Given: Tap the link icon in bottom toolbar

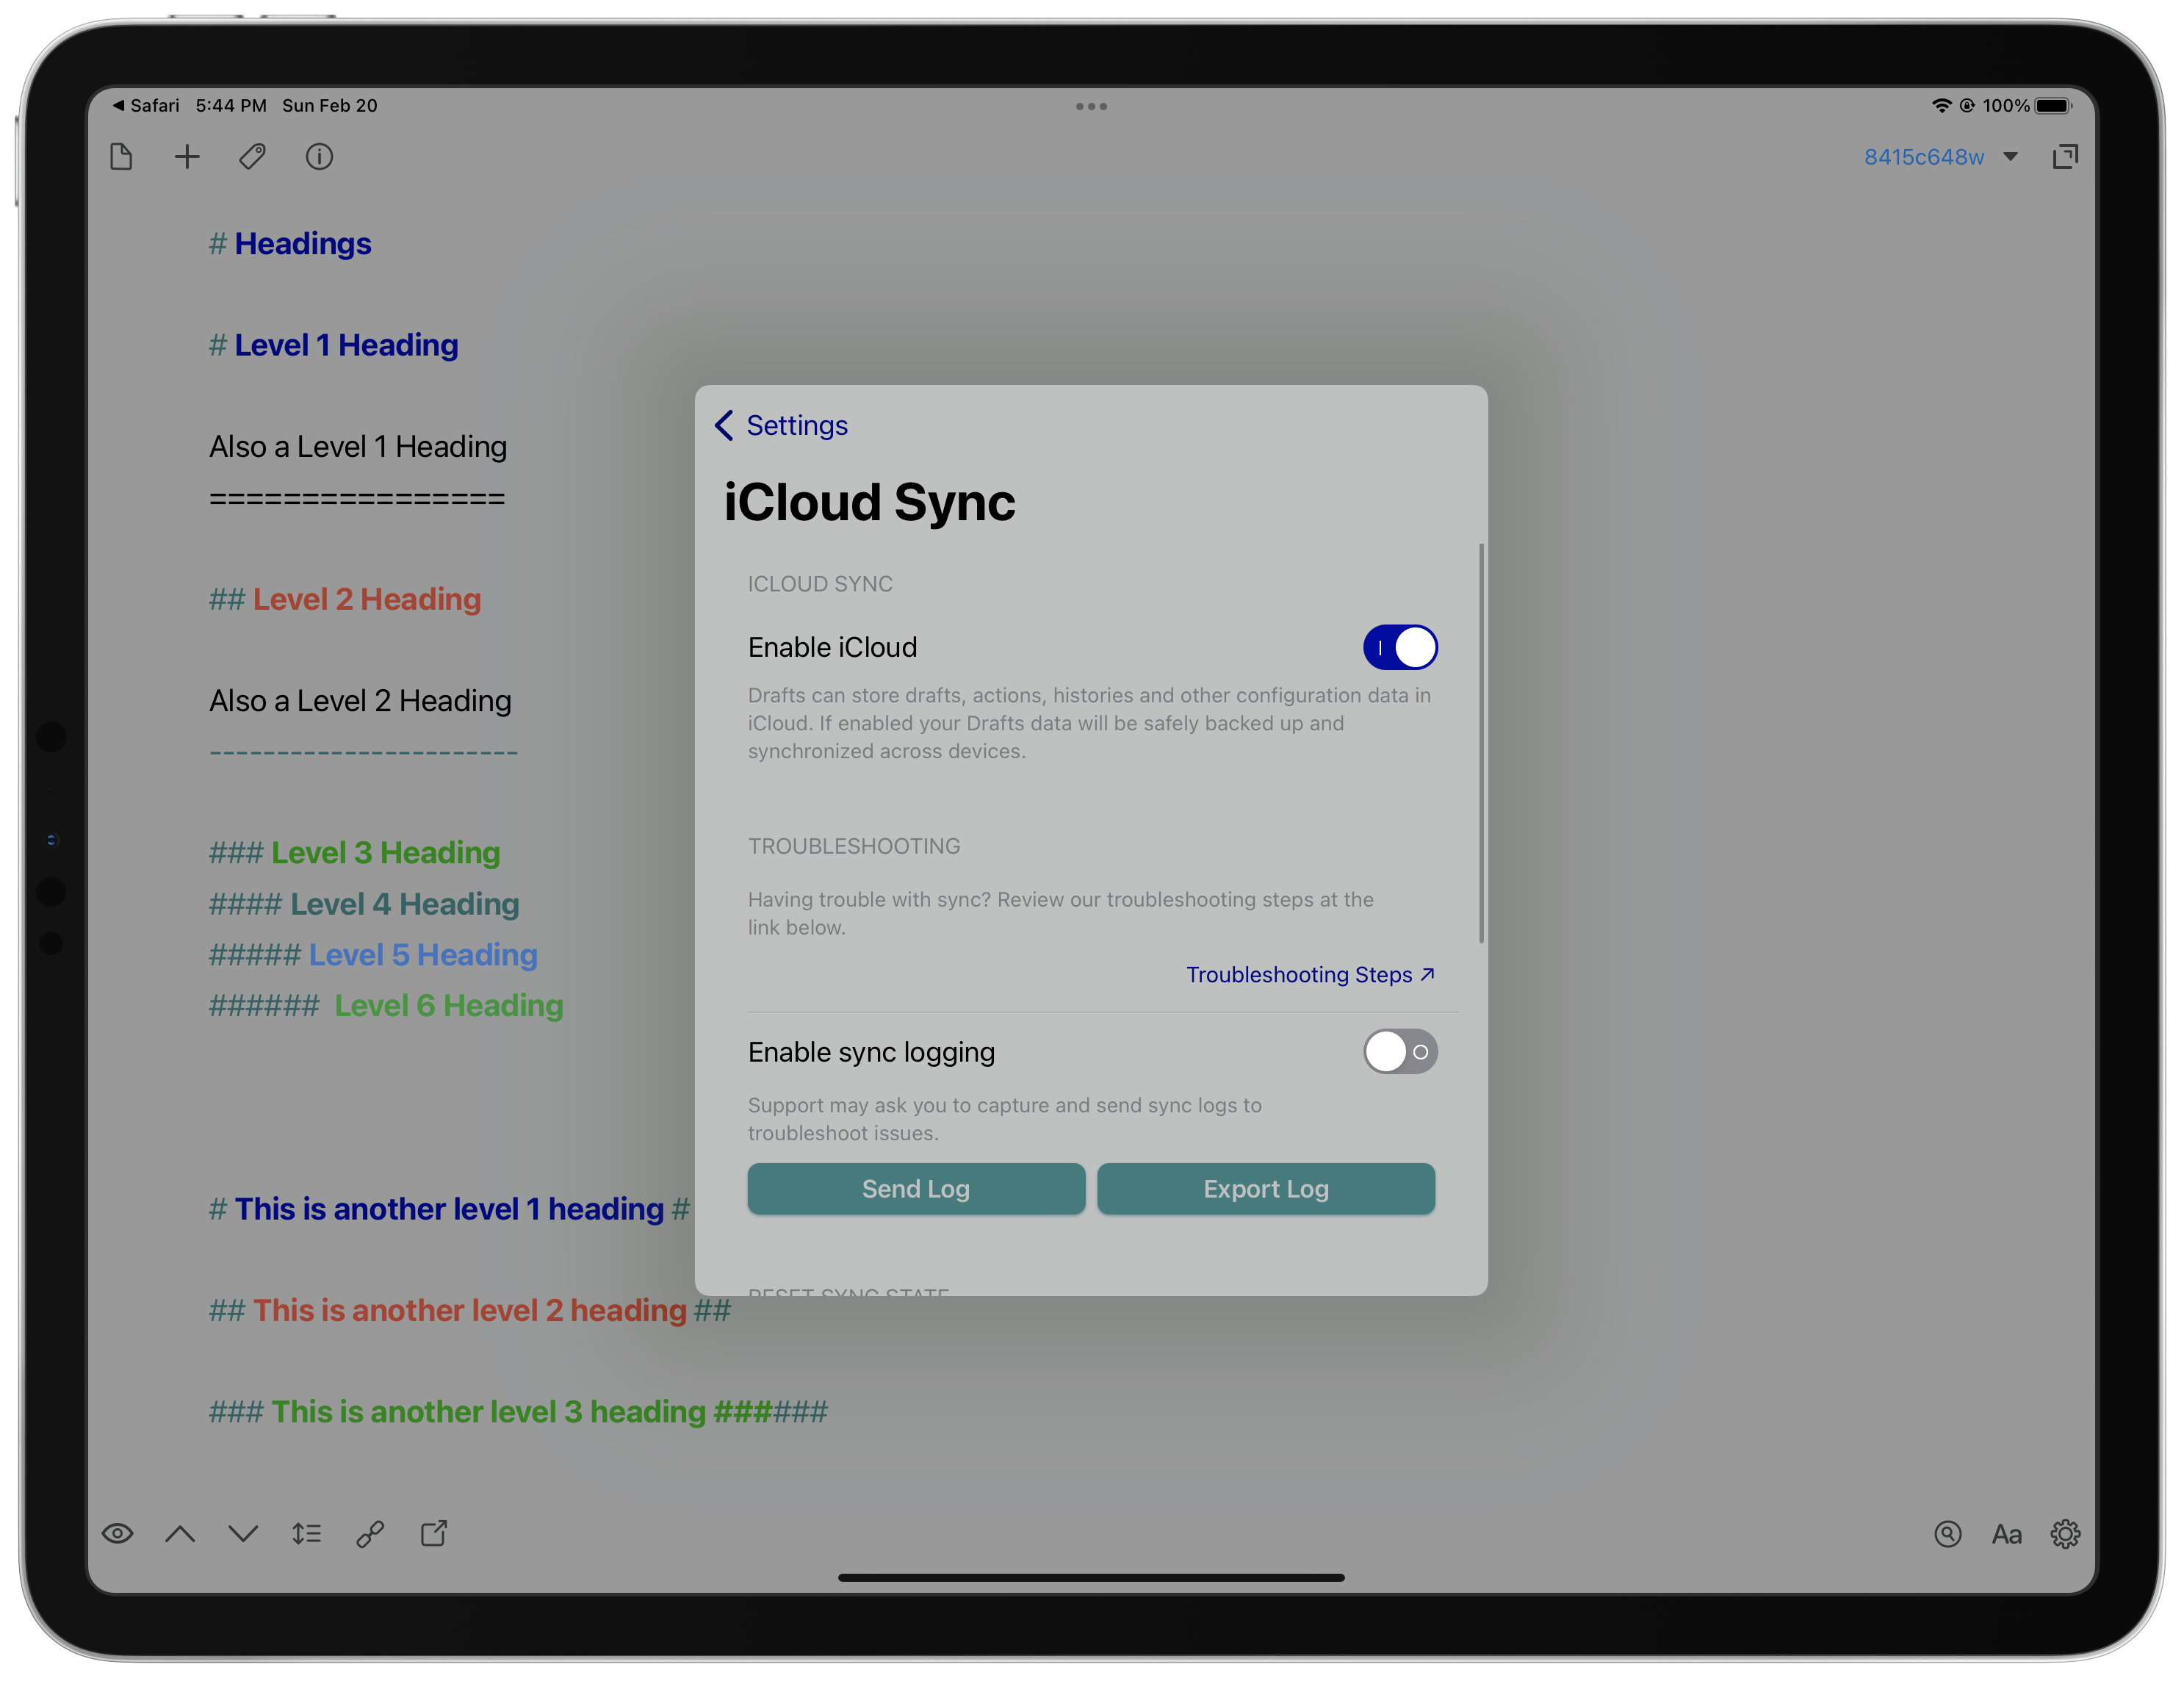Looking at the screenshot, I should click(370, 1533).
